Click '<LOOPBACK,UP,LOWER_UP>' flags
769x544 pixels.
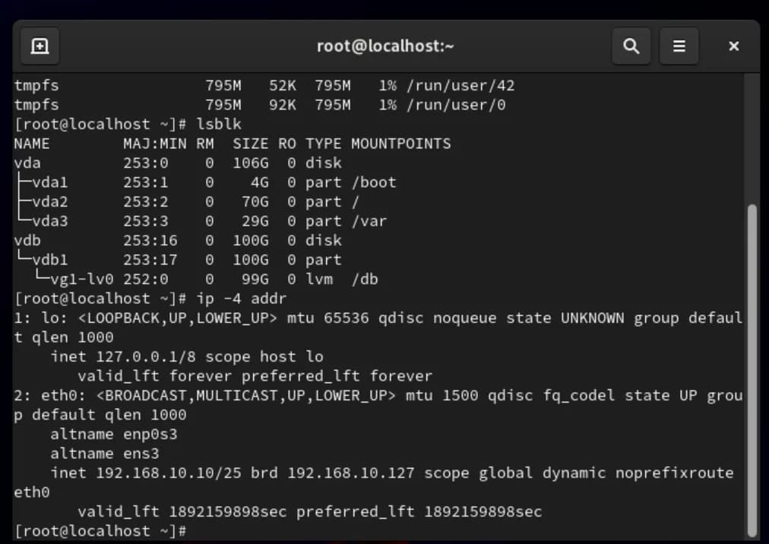[178, 318]
